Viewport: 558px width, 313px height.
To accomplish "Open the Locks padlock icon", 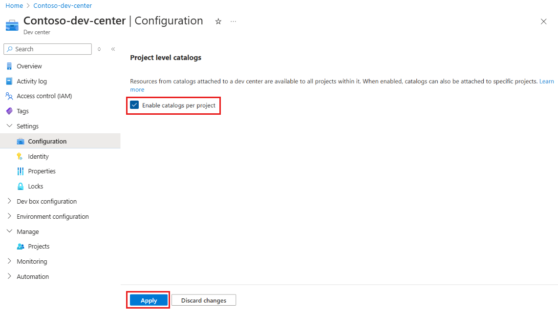I will pyautogui.click(x=21, y=186).
